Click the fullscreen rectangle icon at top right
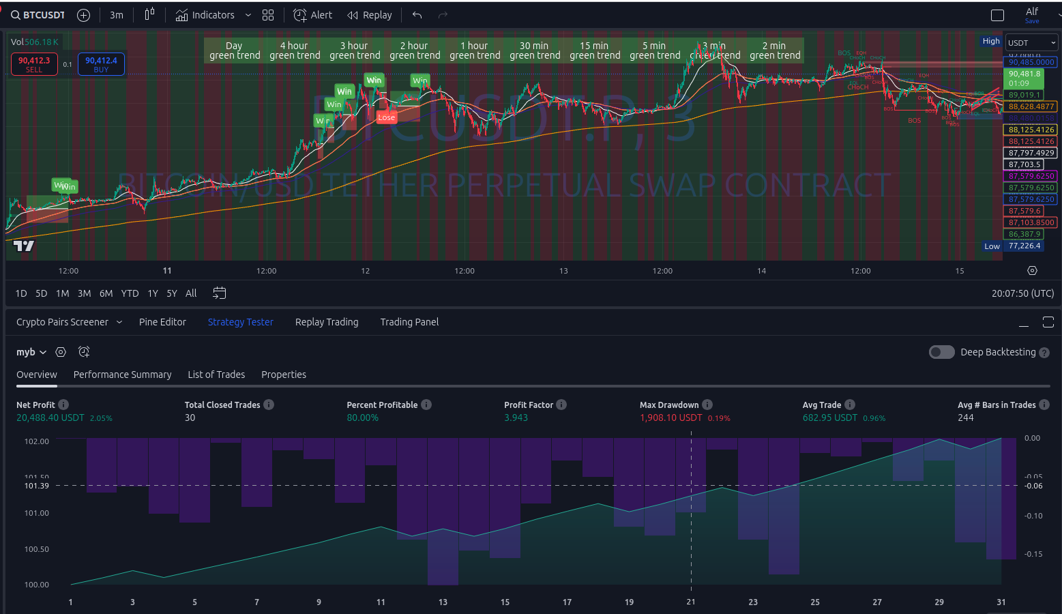Screen dimensions: 1062x614 [x=997, y=15]
